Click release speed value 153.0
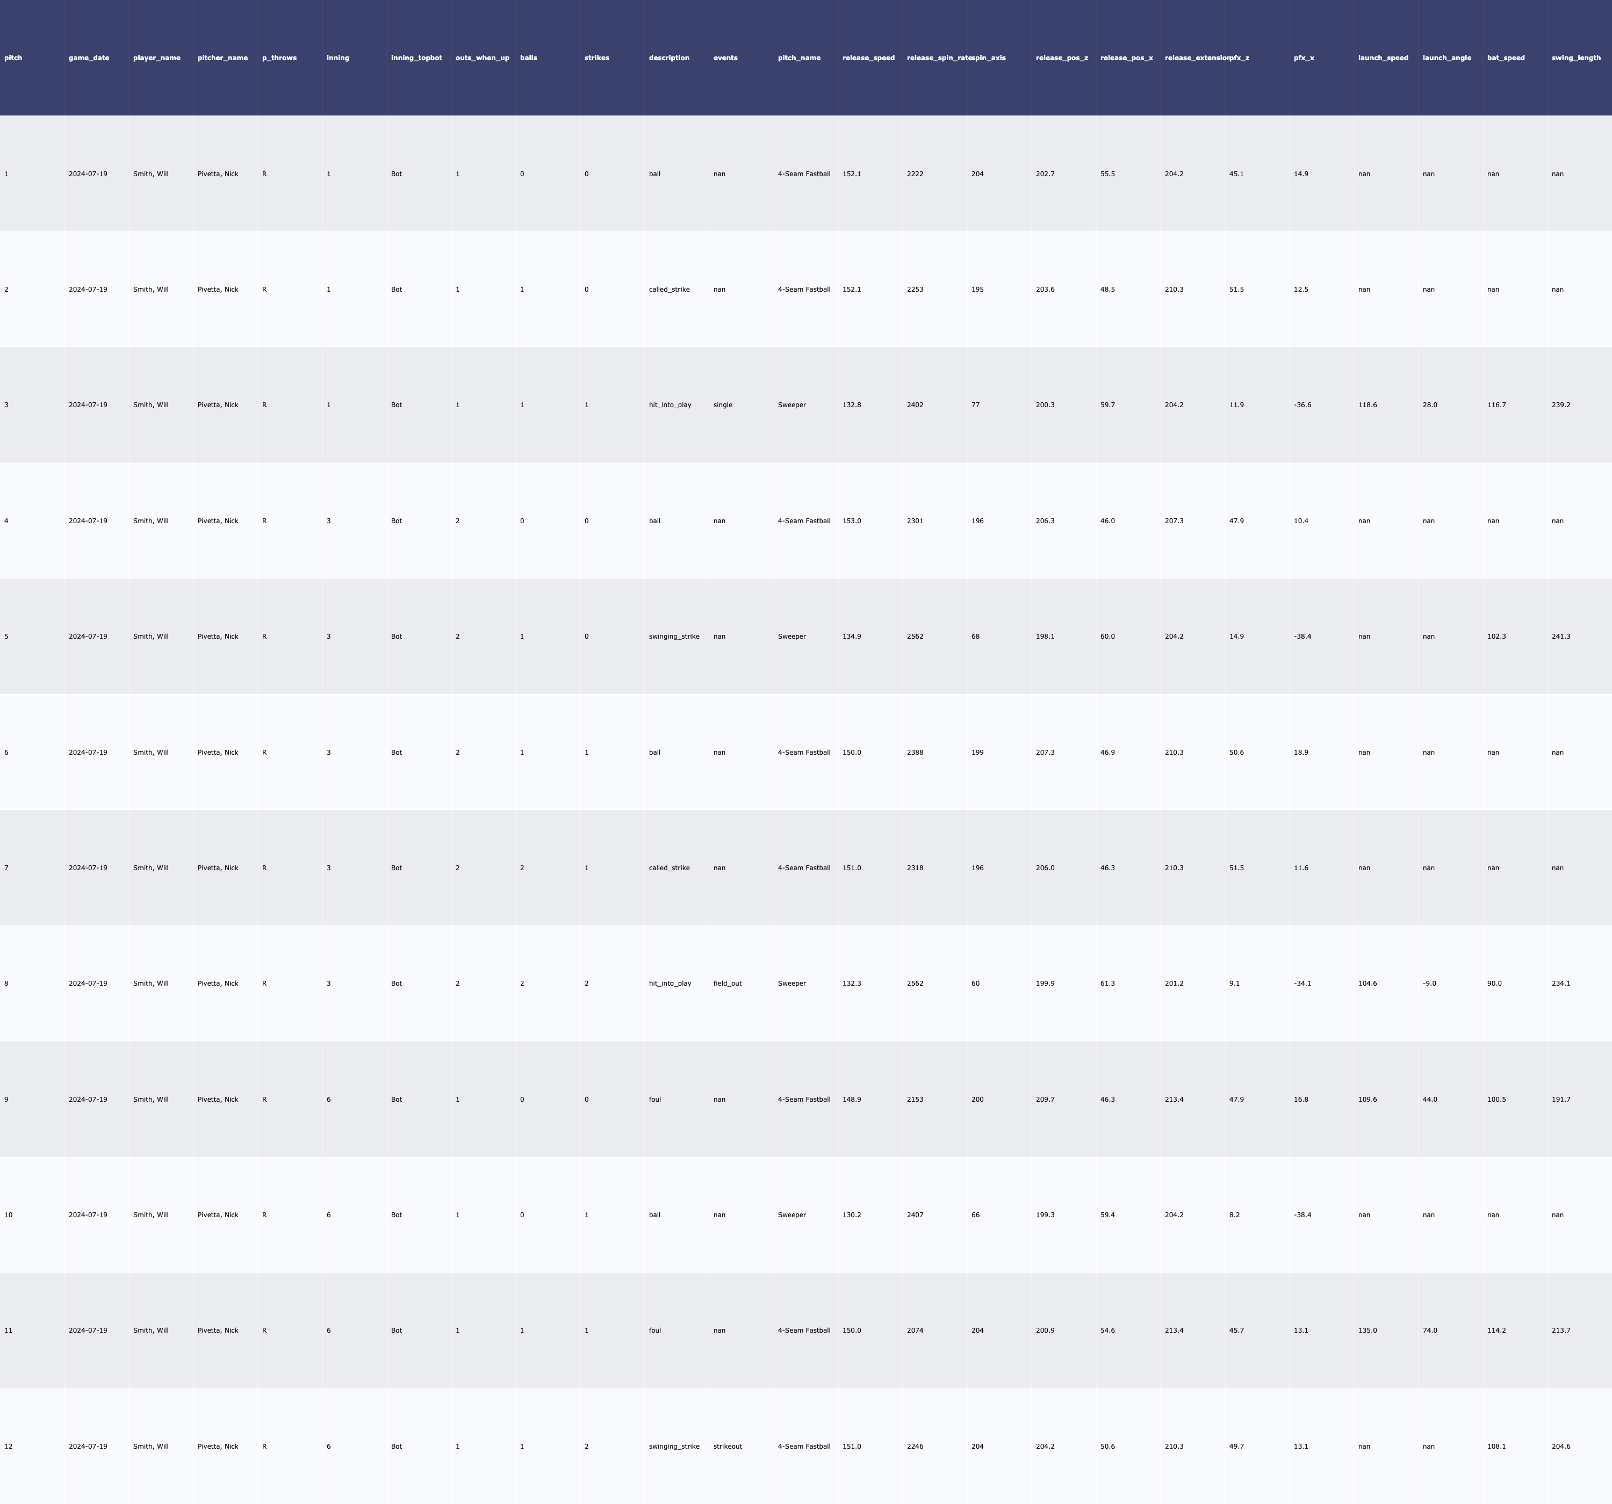The width and height of the screenshot is (1612, 1504). (852, 520)
